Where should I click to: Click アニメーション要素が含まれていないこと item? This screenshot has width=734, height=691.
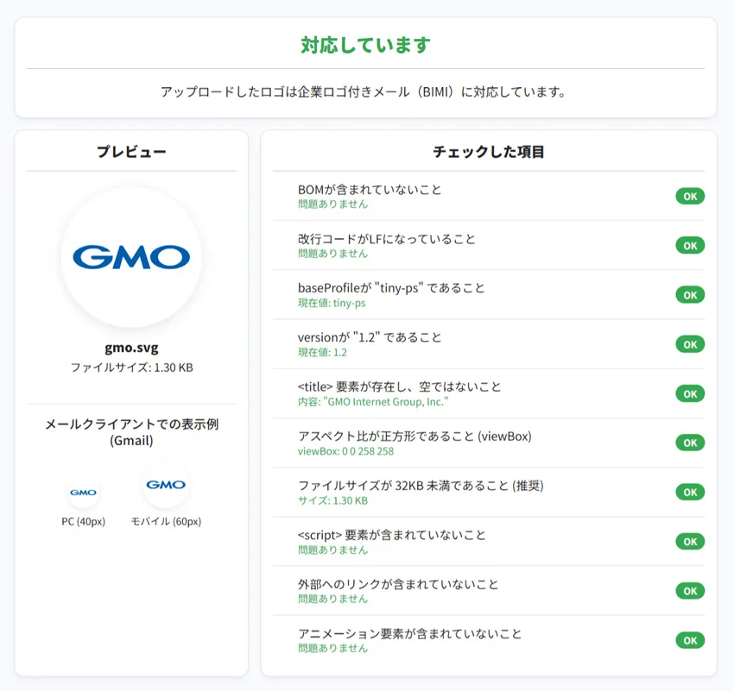pos(409,633)
